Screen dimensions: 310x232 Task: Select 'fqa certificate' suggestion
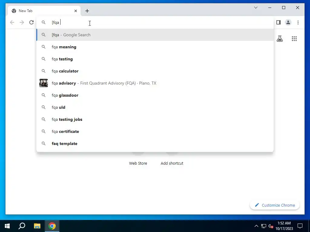[155, 131]
